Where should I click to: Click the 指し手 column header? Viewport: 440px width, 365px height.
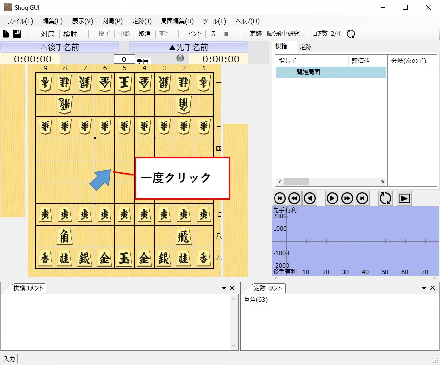pos(312,61)
